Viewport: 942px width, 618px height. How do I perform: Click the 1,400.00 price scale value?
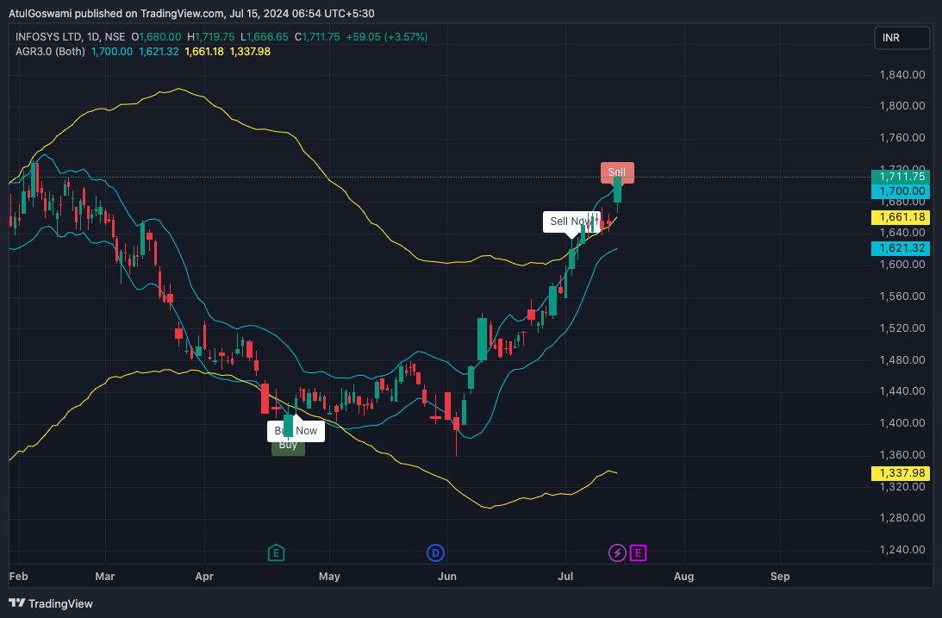pos(901,423)
